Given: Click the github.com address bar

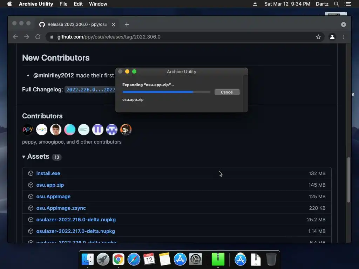Looking at the screenshot, I should click(184, 37).
